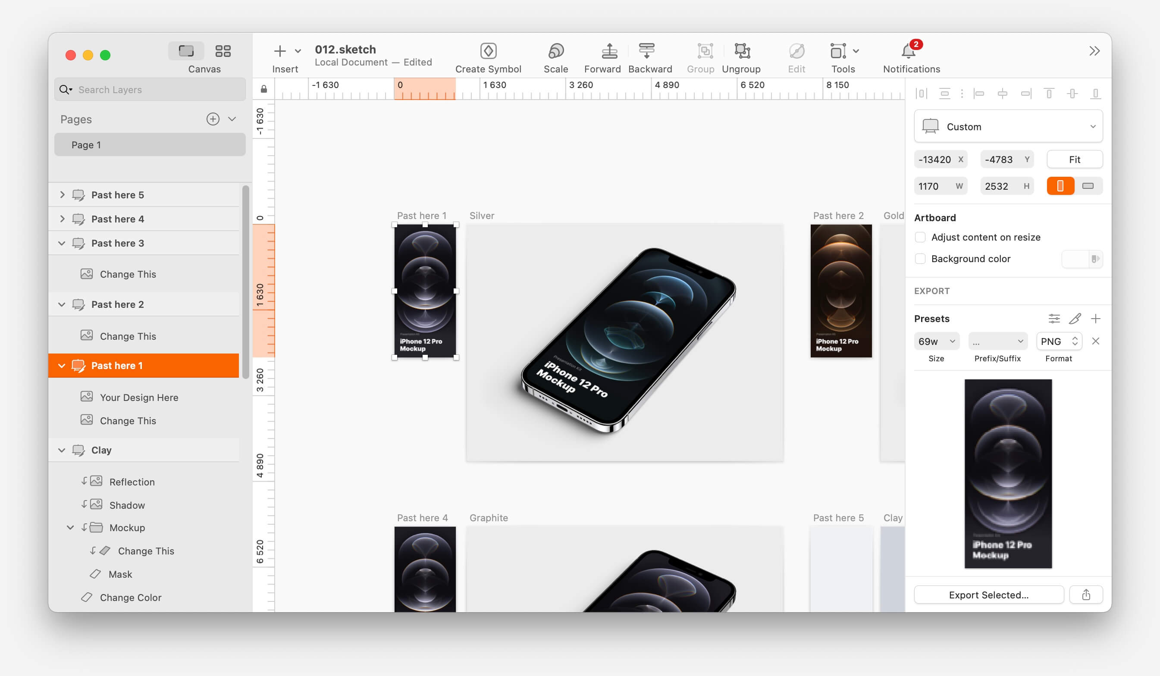The width and height of the screenshot is (1160, 676).
Task: Align layers horizontally centered
Action: 1002,94
